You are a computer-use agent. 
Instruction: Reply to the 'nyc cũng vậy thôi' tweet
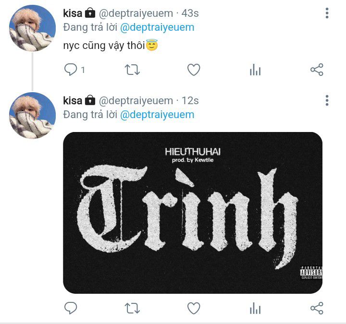(71, 70)
